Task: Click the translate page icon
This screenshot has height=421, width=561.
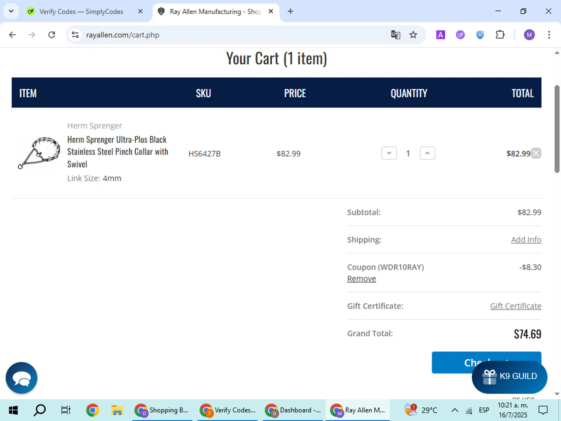Action: [x=395, y=35]
